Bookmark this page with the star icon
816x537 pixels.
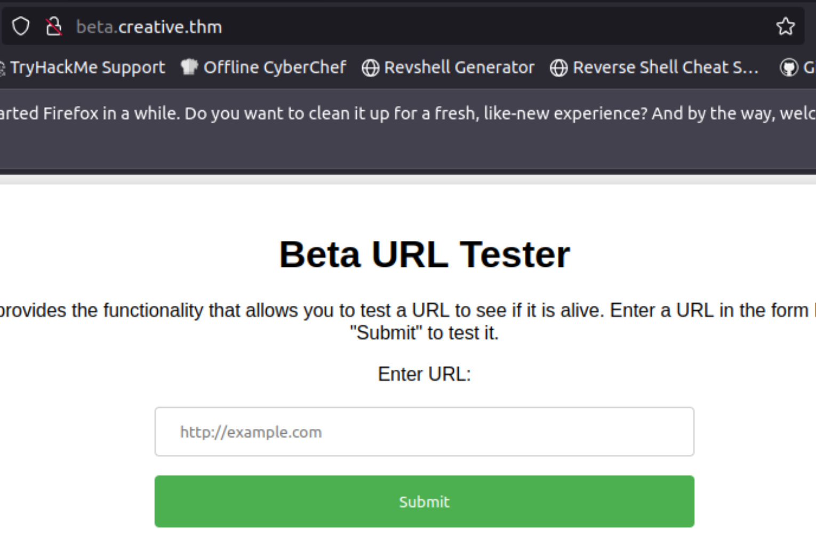point(785,26)
